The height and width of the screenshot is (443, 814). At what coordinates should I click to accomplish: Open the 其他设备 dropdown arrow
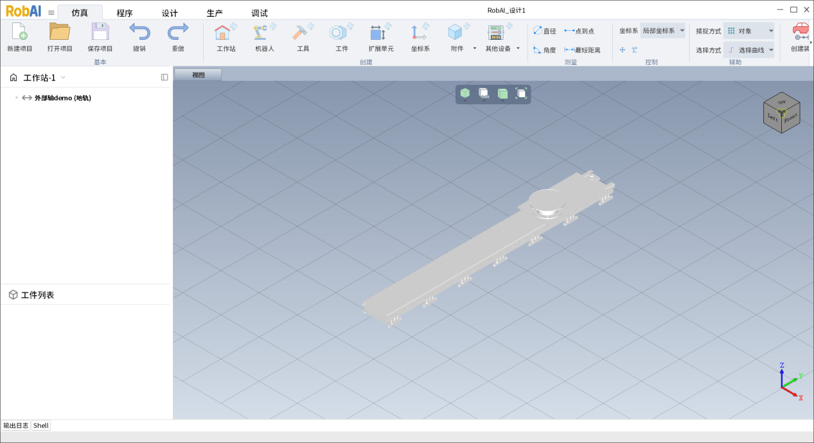click(x=518, y=48)
